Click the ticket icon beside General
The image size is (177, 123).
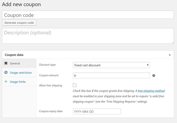(x=6, y=64)
